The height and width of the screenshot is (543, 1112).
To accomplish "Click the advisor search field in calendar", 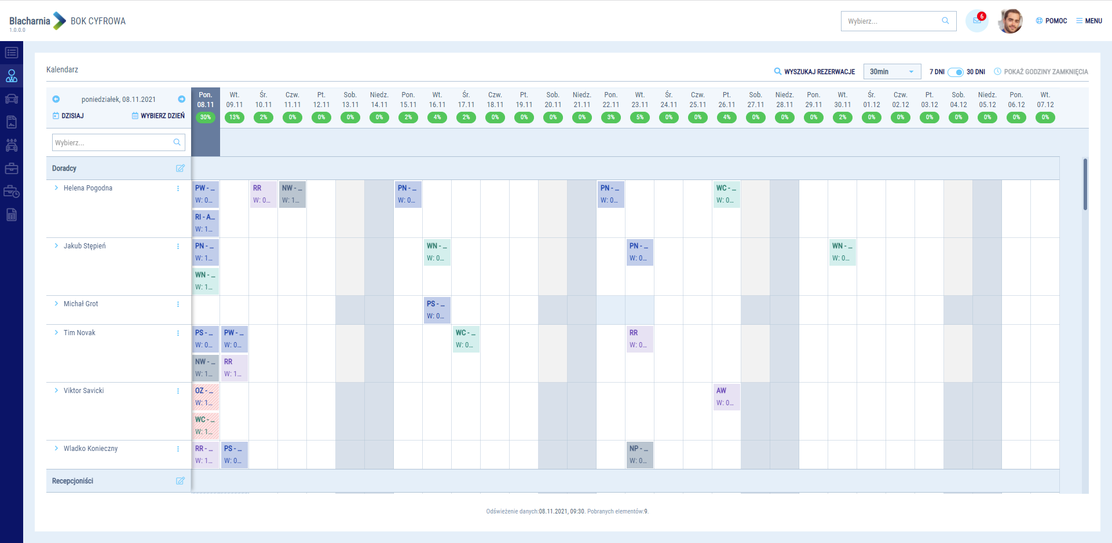I will point(113,142).
